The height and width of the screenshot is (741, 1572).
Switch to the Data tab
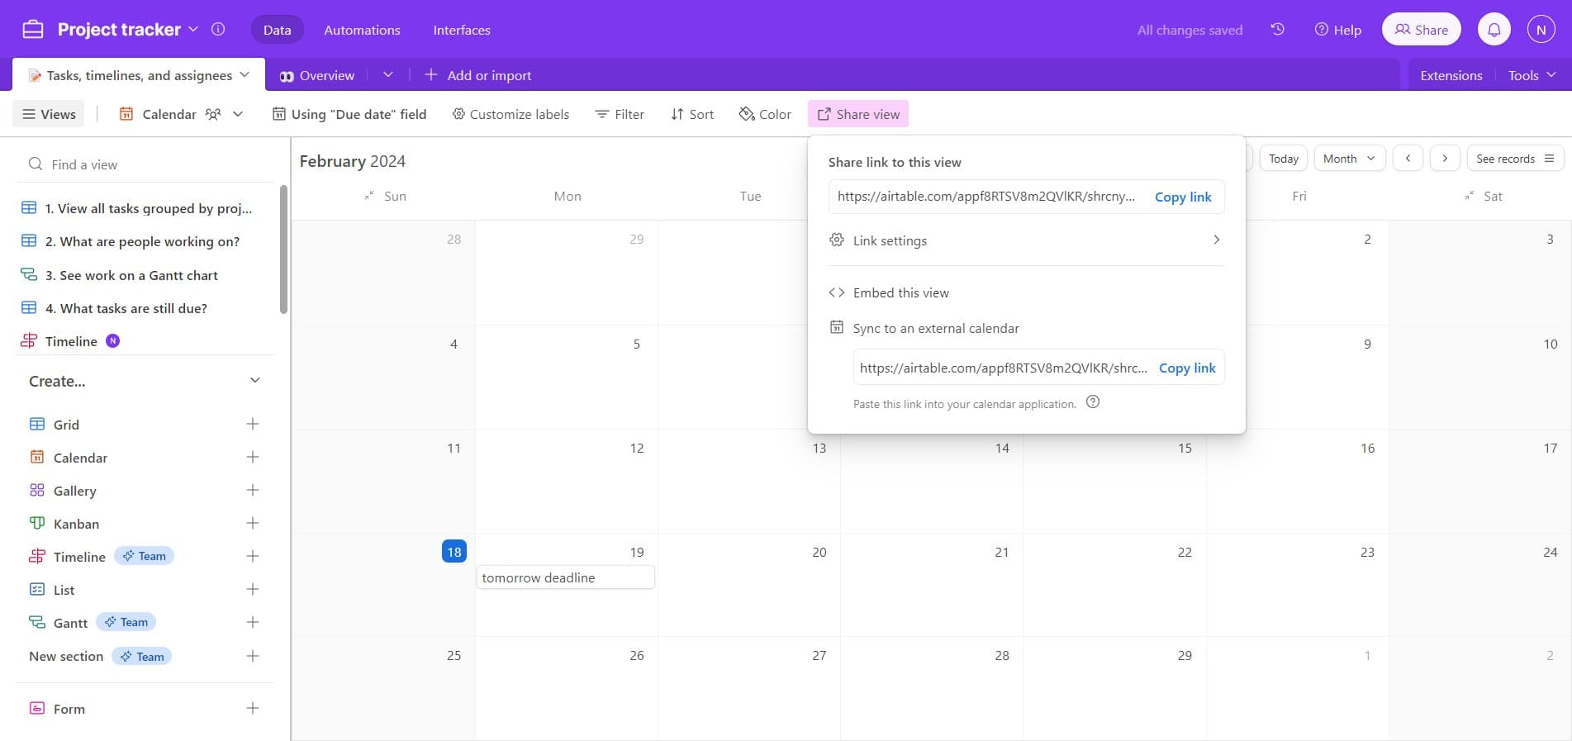click(x=277, y=30)
